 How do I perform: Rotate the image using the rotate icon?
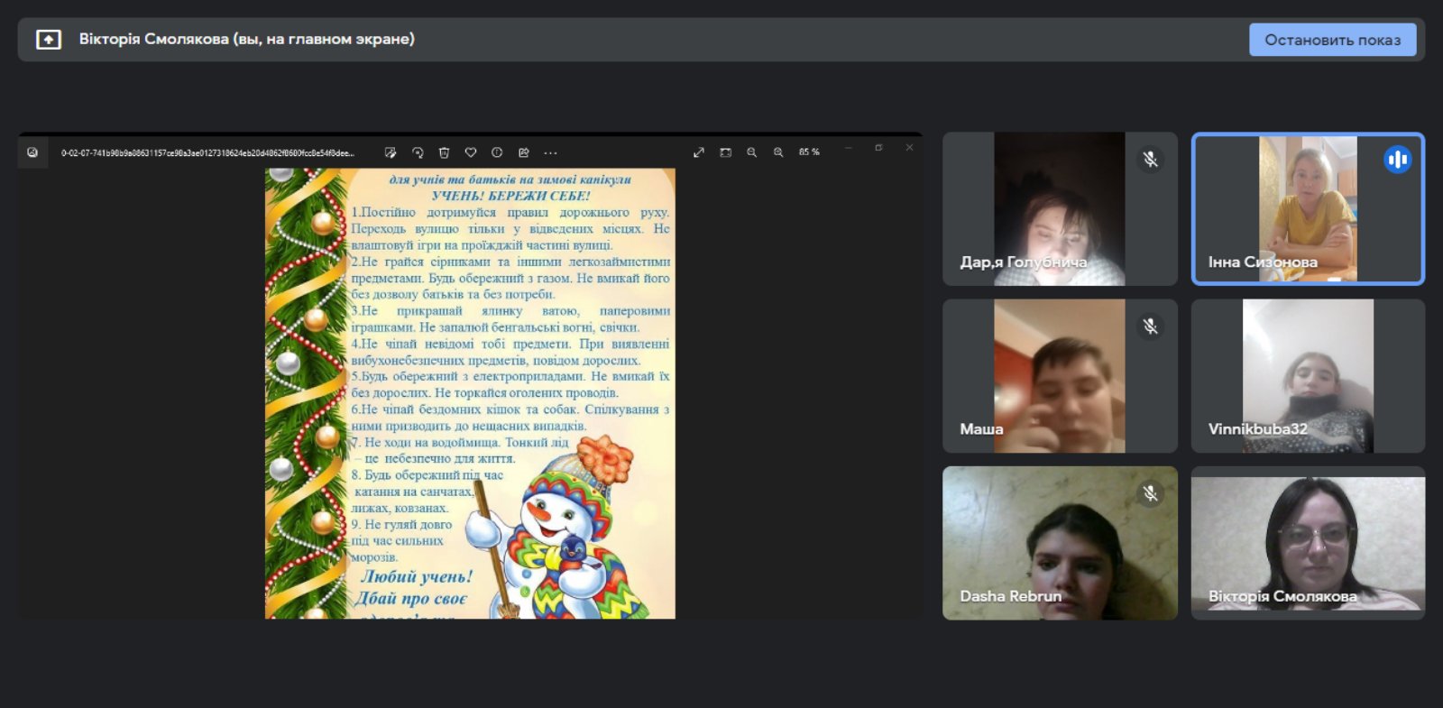tap(418, 152)
